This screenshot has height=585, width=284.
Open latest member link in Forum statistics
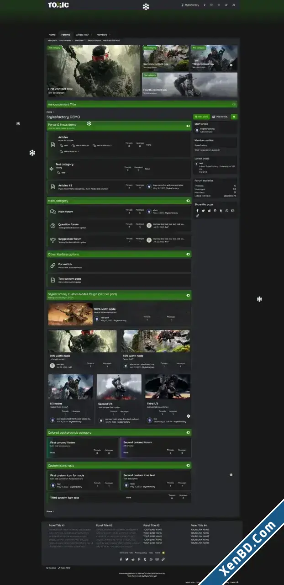[x=230, y=196]
